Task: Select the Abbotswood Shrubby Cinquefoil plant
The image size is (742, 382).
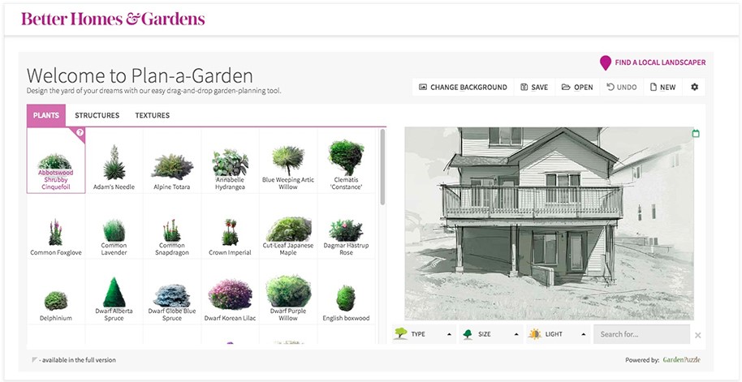Action: (56, 161)
